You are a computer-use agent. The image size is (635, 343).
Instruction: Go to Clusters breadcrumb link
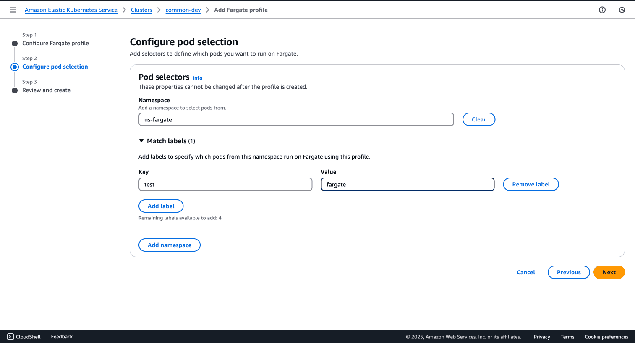(141, 10)
